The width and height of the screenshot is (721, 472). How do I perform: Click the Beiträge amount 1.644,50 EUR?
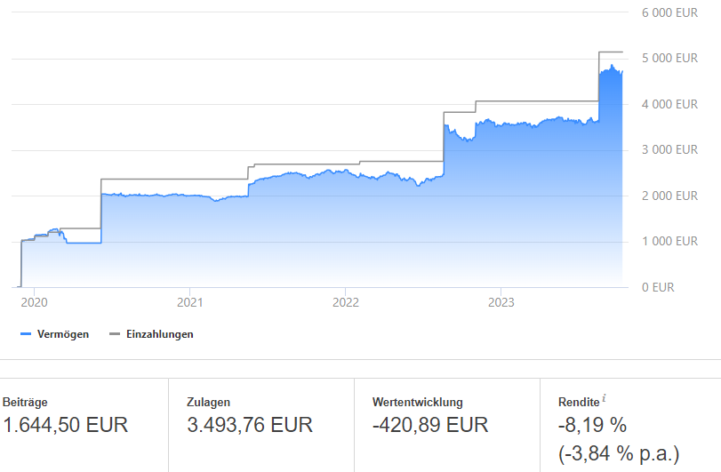click(66, 425)
